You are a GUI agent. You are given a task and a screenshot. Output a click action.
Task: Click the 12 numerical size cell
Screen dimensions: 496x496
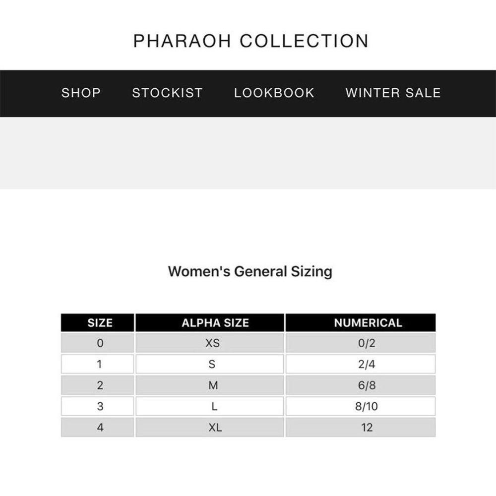click(x=361, y=428)
